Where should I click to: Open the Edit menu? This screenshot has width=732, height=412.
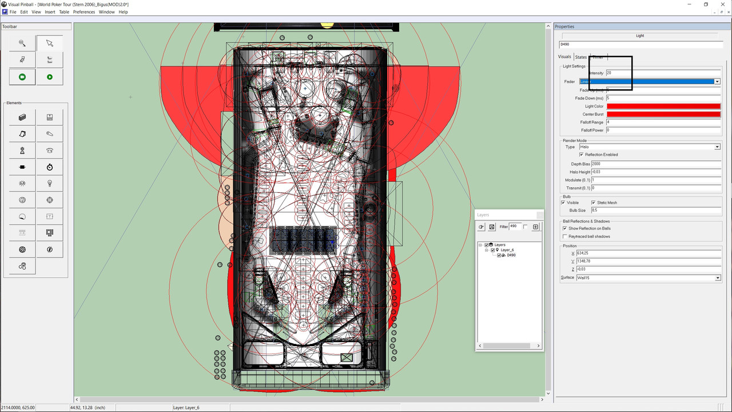[x=24, y=12]
